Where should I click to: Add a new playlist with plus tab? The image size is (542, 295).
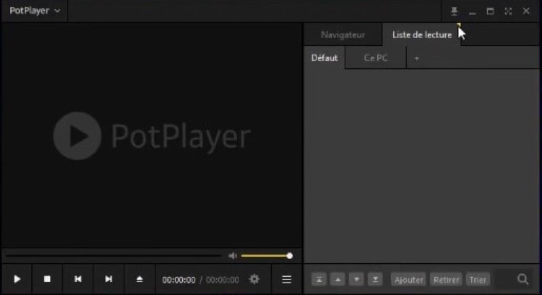[417, 58]
